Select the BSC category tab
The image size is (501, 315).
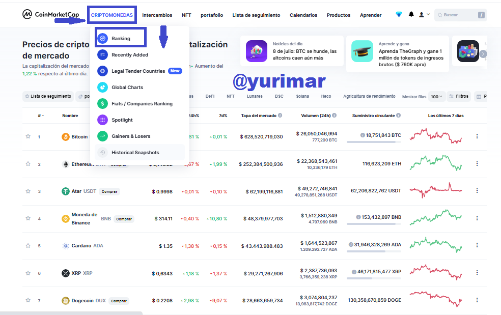point(279,96)
